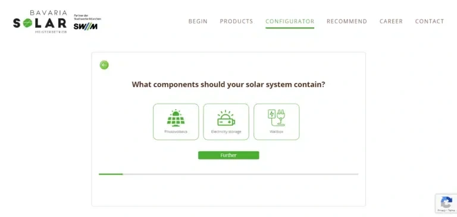Open the RECOMMEND page
Viewport: 457px width, 217px height.
(x=347, y=21)
